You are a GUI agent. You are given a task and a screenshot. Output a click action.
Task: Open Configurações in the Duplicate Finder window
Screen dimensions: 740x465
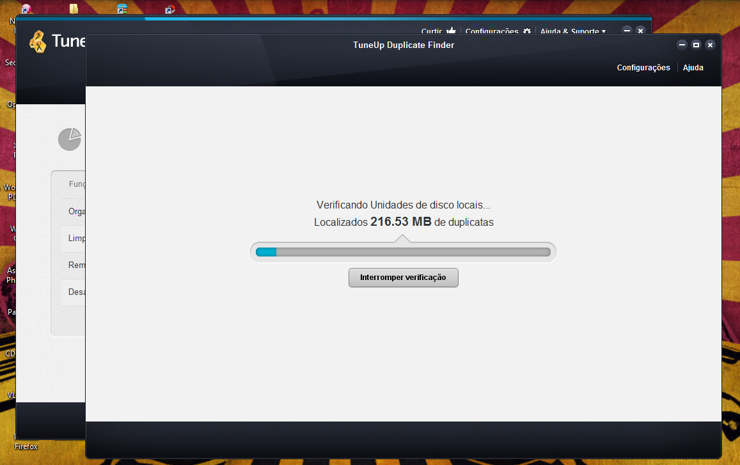[643, 68]
